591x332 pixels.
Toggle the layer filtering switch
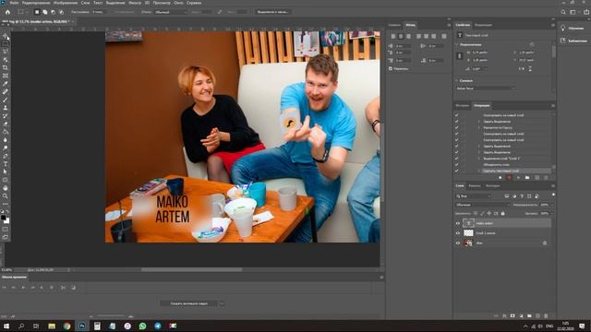click(x=553, y=195)
